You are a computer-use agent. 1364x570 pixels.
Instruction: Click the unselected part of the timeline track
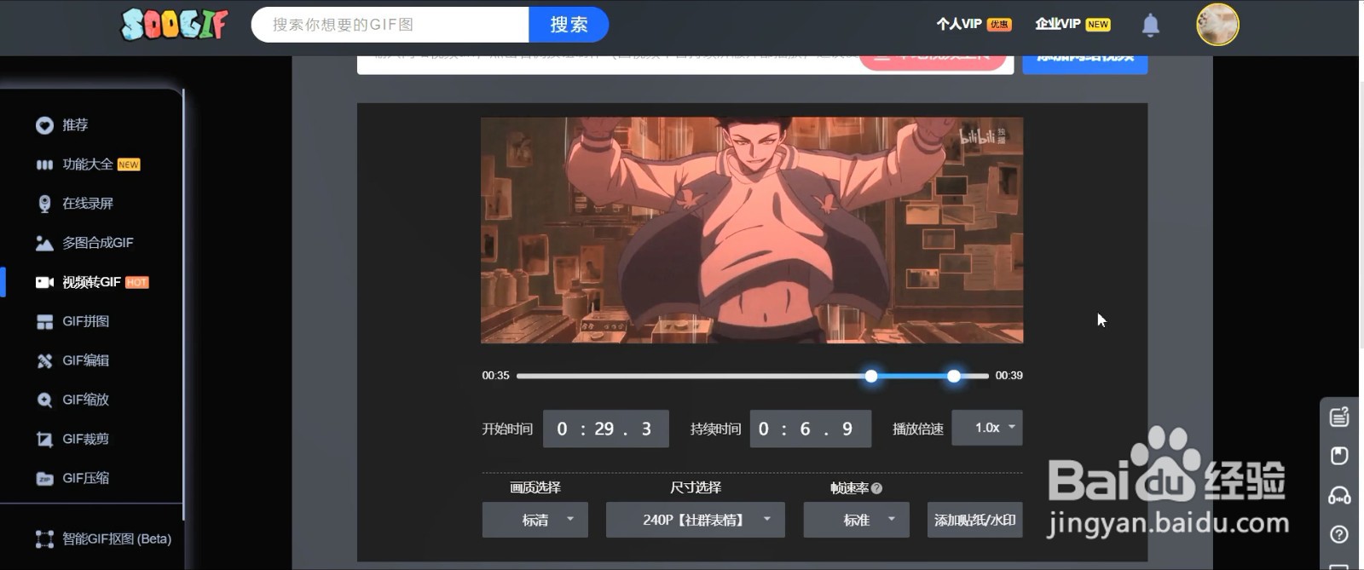click(691, 376)
